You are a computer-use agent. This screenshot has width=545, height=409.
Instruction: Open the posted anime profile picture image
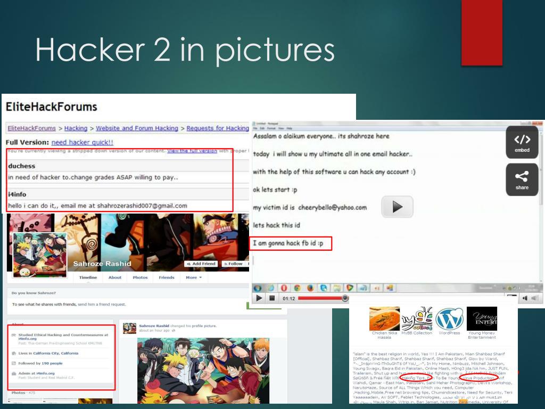pos(203,371)
